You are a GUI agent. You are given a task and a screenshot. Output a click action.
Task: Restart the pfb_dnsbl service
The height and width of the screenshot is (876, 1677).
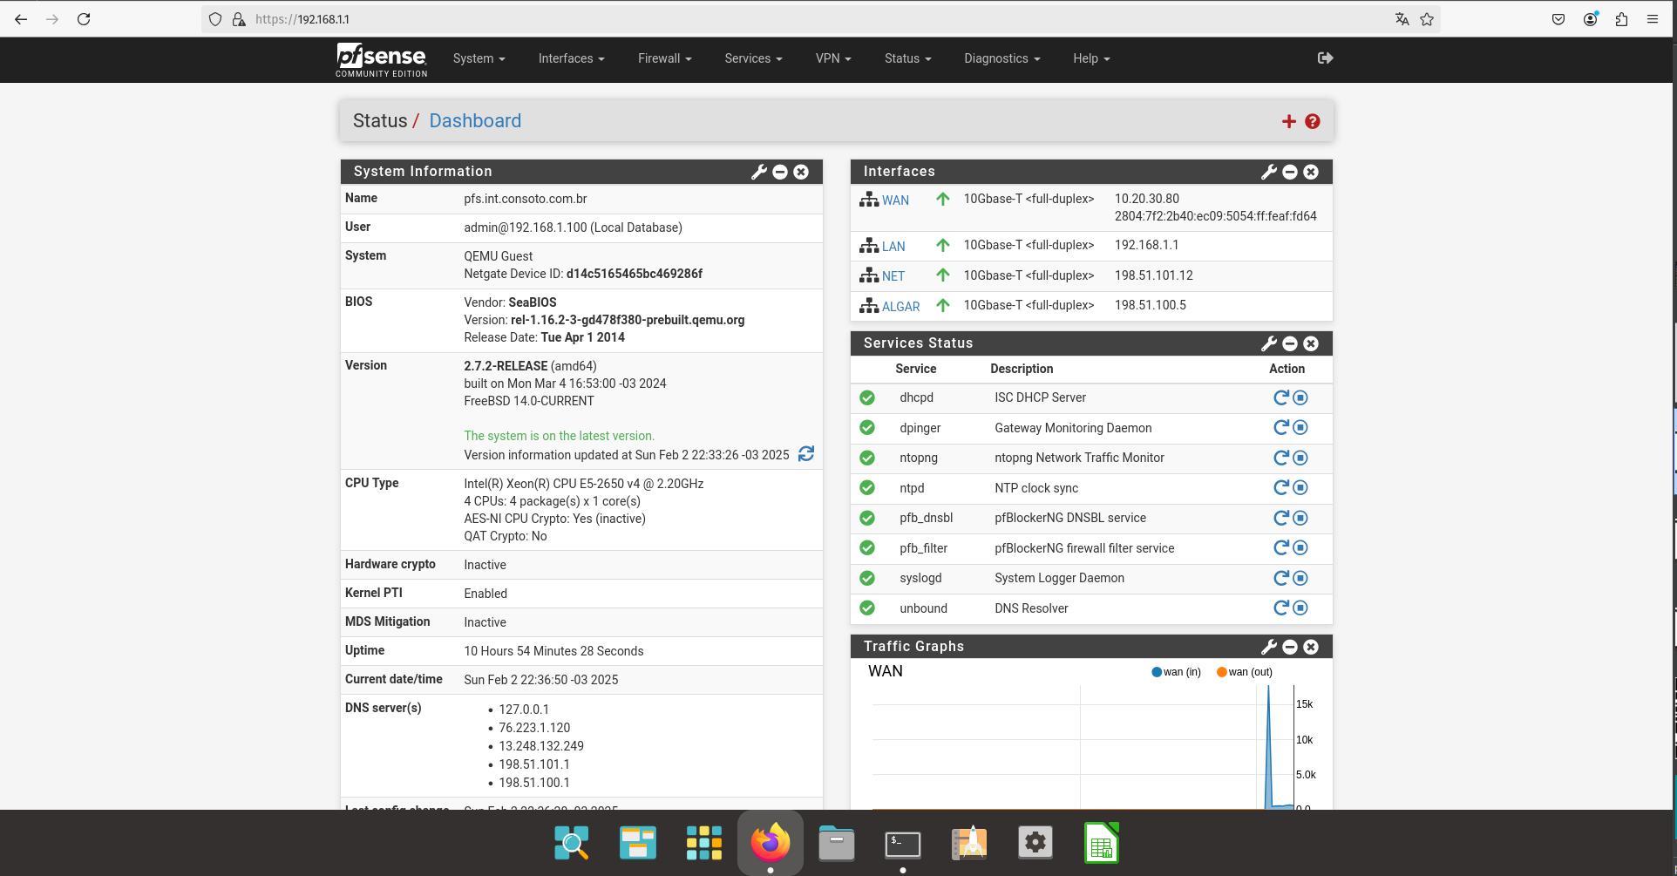(x=1280, y=518)
